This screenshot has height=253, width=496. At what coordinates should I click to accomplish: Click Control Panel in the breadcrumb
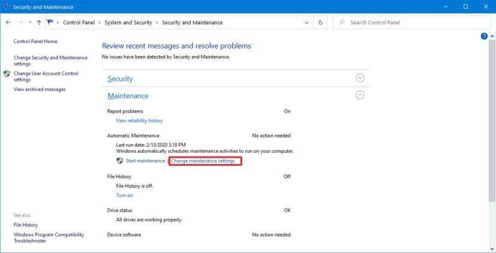pos(79,22)
